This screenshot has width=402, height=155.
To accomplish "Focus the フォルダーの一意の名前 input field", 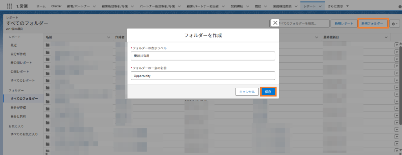I will tap(203, 76).
